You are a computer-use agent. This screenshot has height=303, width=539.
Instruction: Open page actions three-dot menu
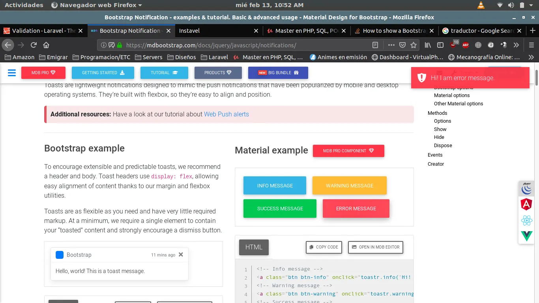pos(391,45)
